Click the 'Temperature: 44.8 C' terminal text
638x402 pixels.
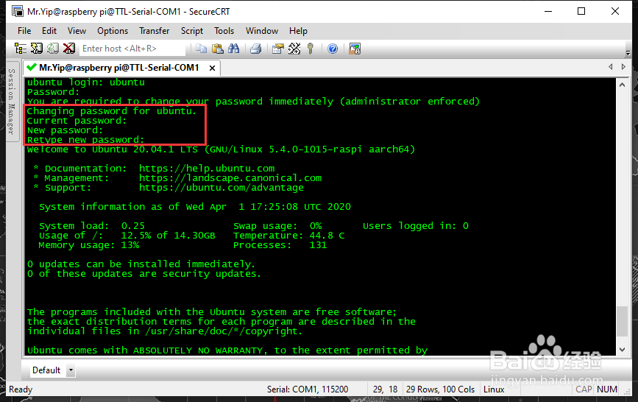[289, 236]
